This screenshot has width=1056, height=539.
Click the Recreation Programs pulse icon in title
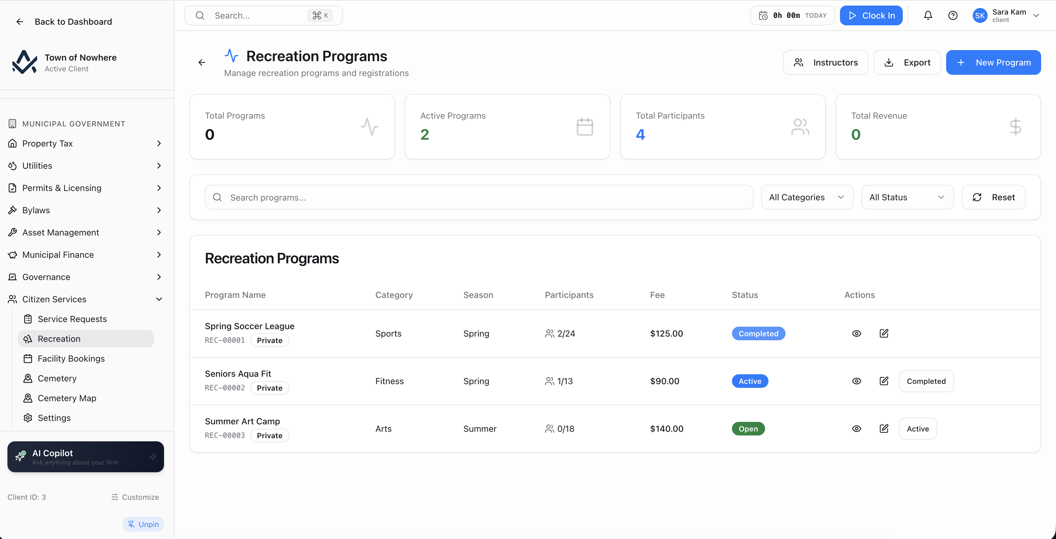click(x=231, y=56)
